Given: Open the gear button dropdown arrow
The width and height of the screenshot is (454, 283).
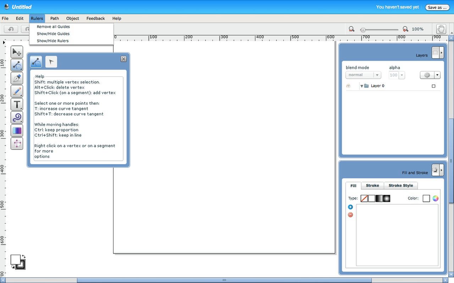Looking at the screenshot, I should (x=437, y=75).
